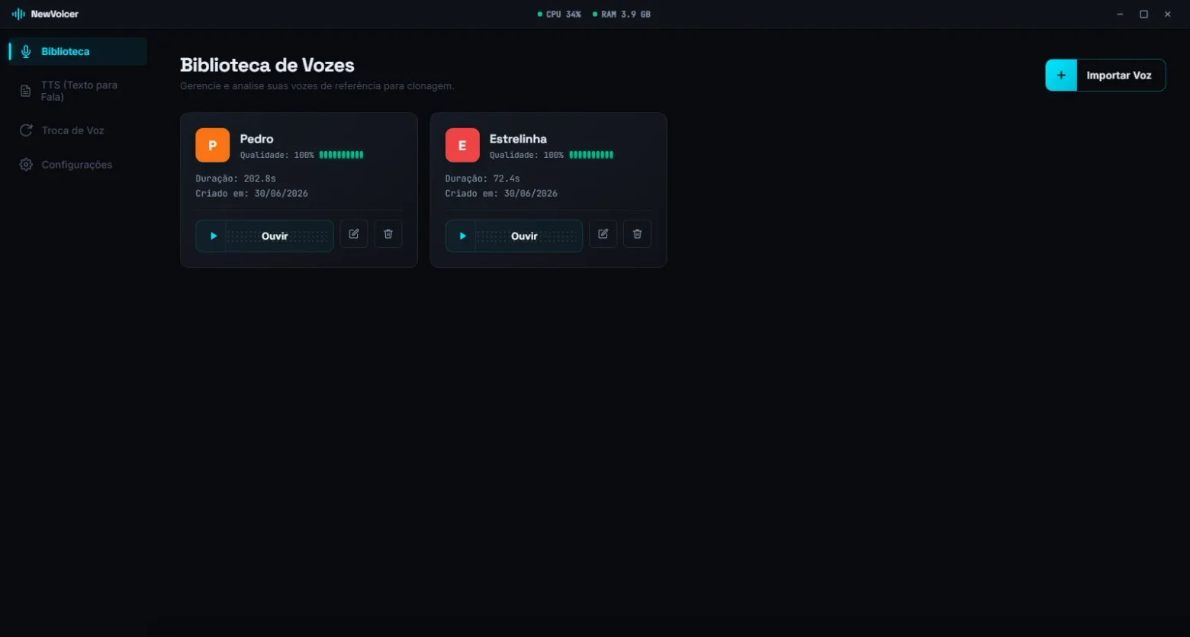Open Configurações settings page

pyautogui.click(x=78, y=165)
